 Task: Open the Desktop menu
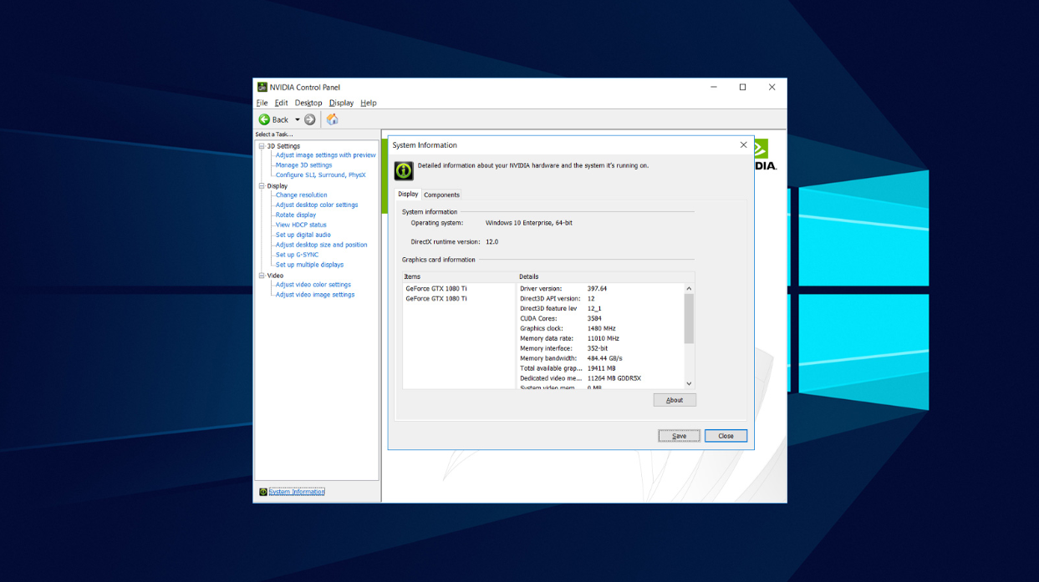308,102
